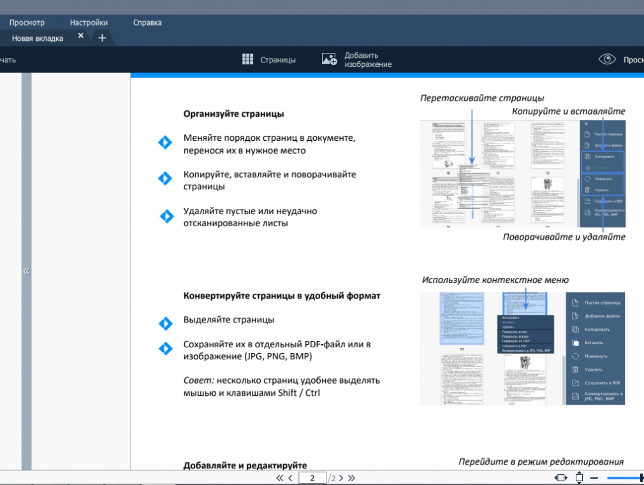644x485 pixels.
Task: Click the Страницы grid icon
Action: click(x=247, y=59)
